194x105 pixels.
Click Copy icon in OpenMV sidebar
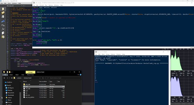point(3,33)
